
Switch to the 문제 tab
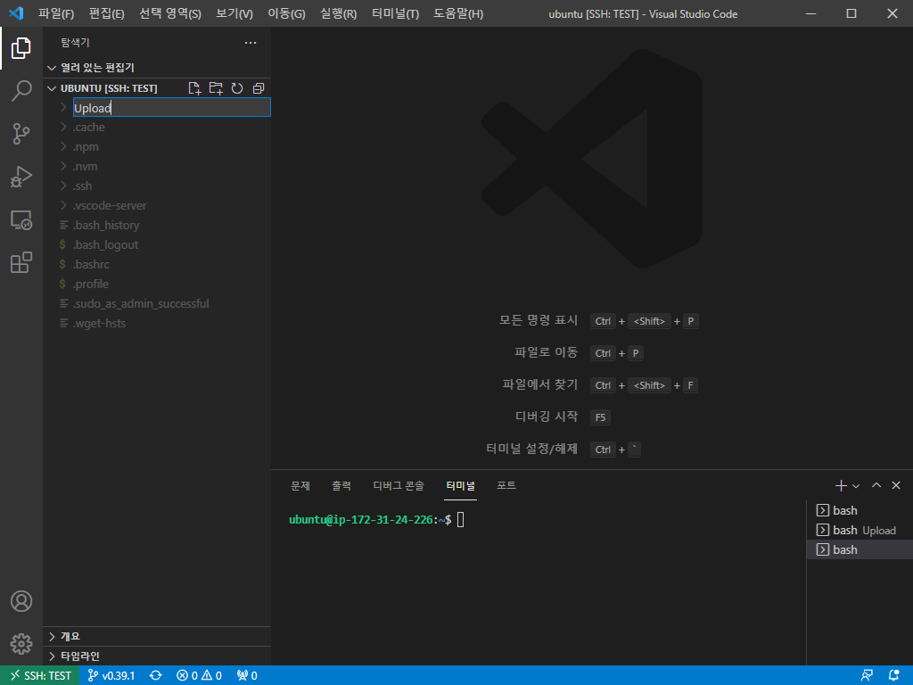(300, 486)
